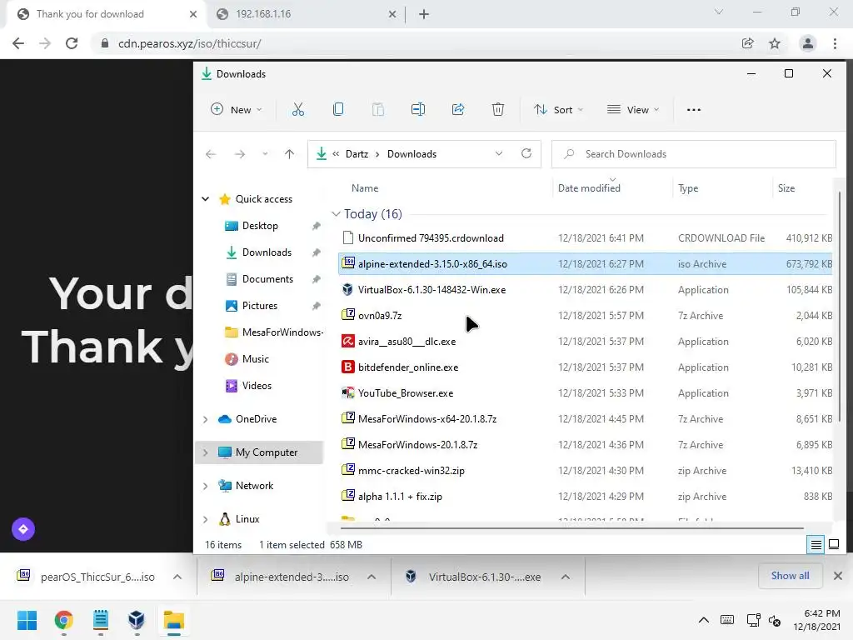Click the horizontal scrollbar in file list
853x640 pixels.
click(571, 527)
